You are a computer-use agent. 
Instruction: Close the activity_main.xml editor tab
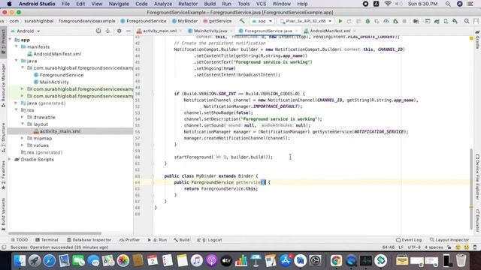(180, 31)
